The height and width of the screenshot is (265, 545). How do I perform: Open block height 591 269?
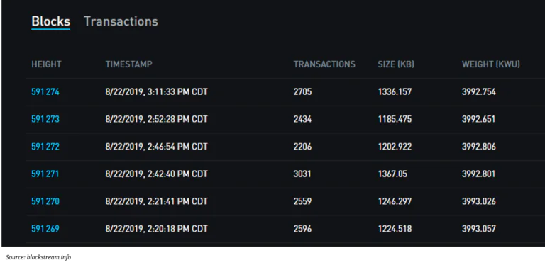click(x=45, y=229)
